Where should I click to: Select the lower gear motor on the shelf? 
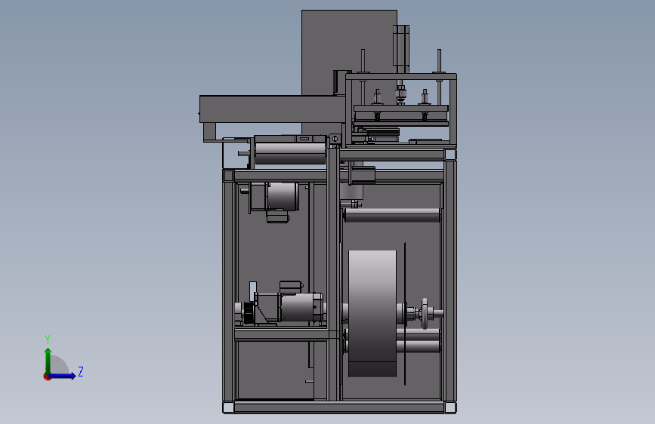coord(289,308)
